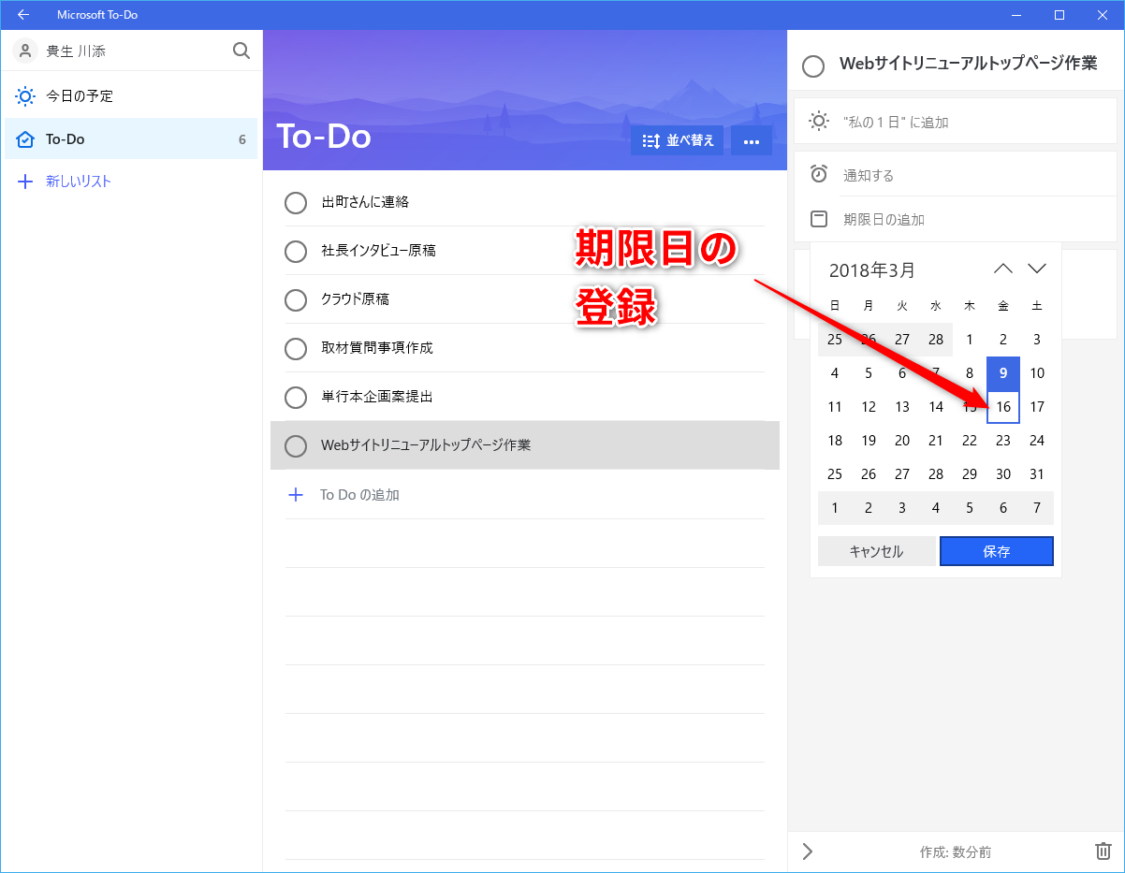Mark 出町さんに連絡 as complete

point(296,203)
